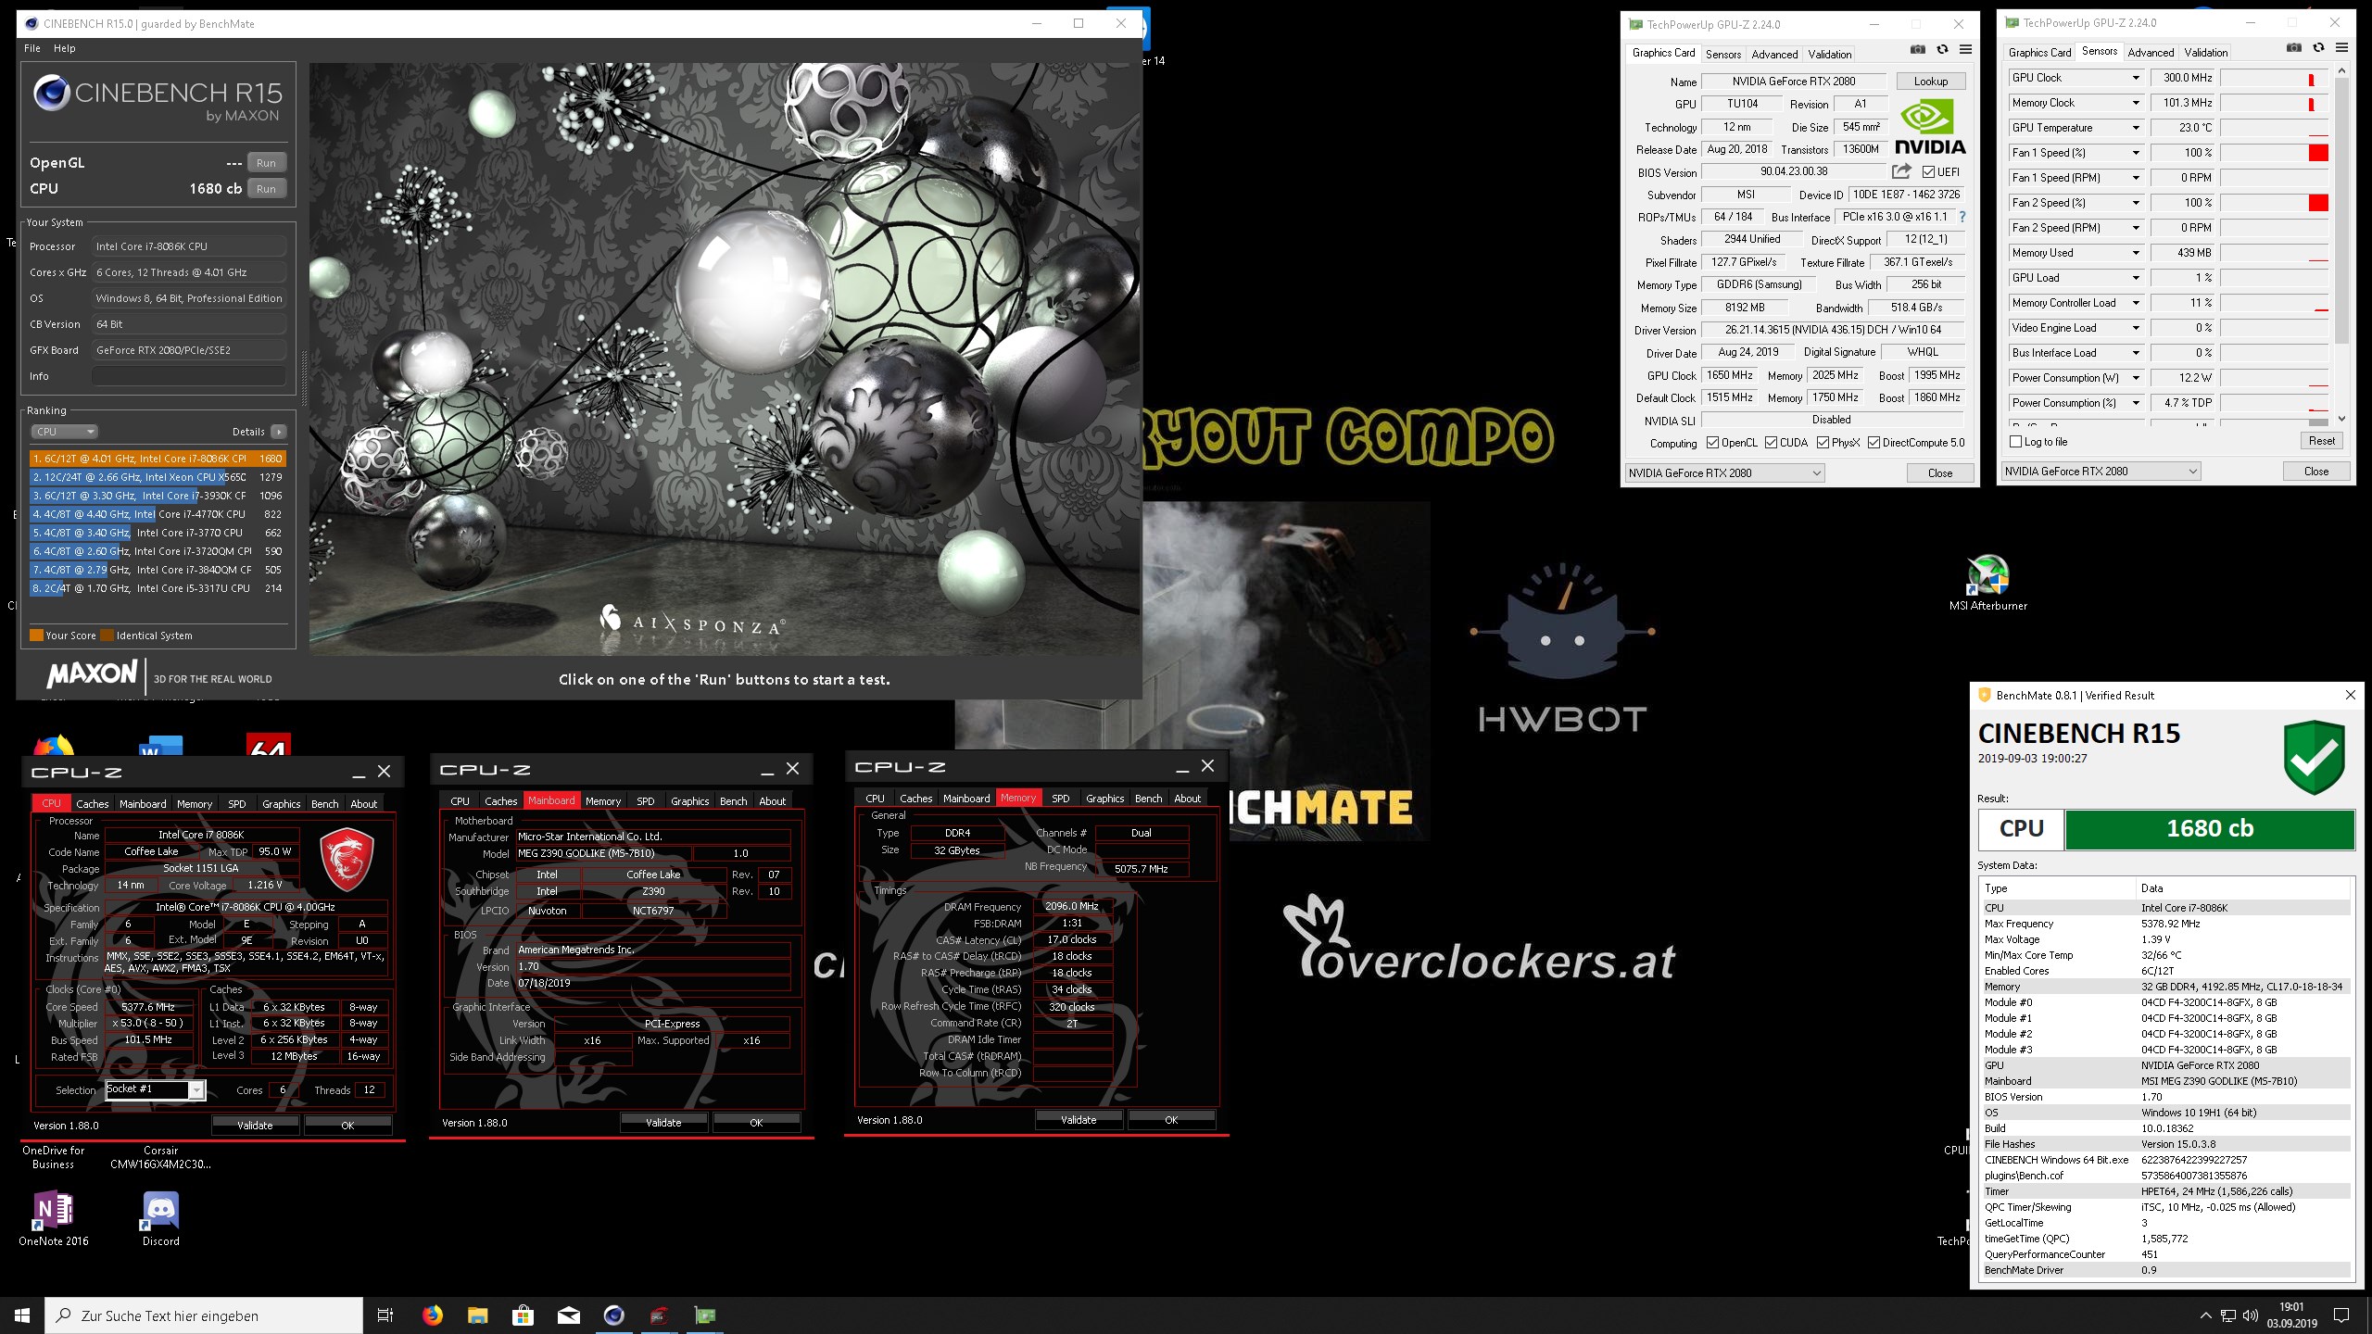Toggle the OpenCL checkbox
2372x1334 pixels.
(1712, 443)
